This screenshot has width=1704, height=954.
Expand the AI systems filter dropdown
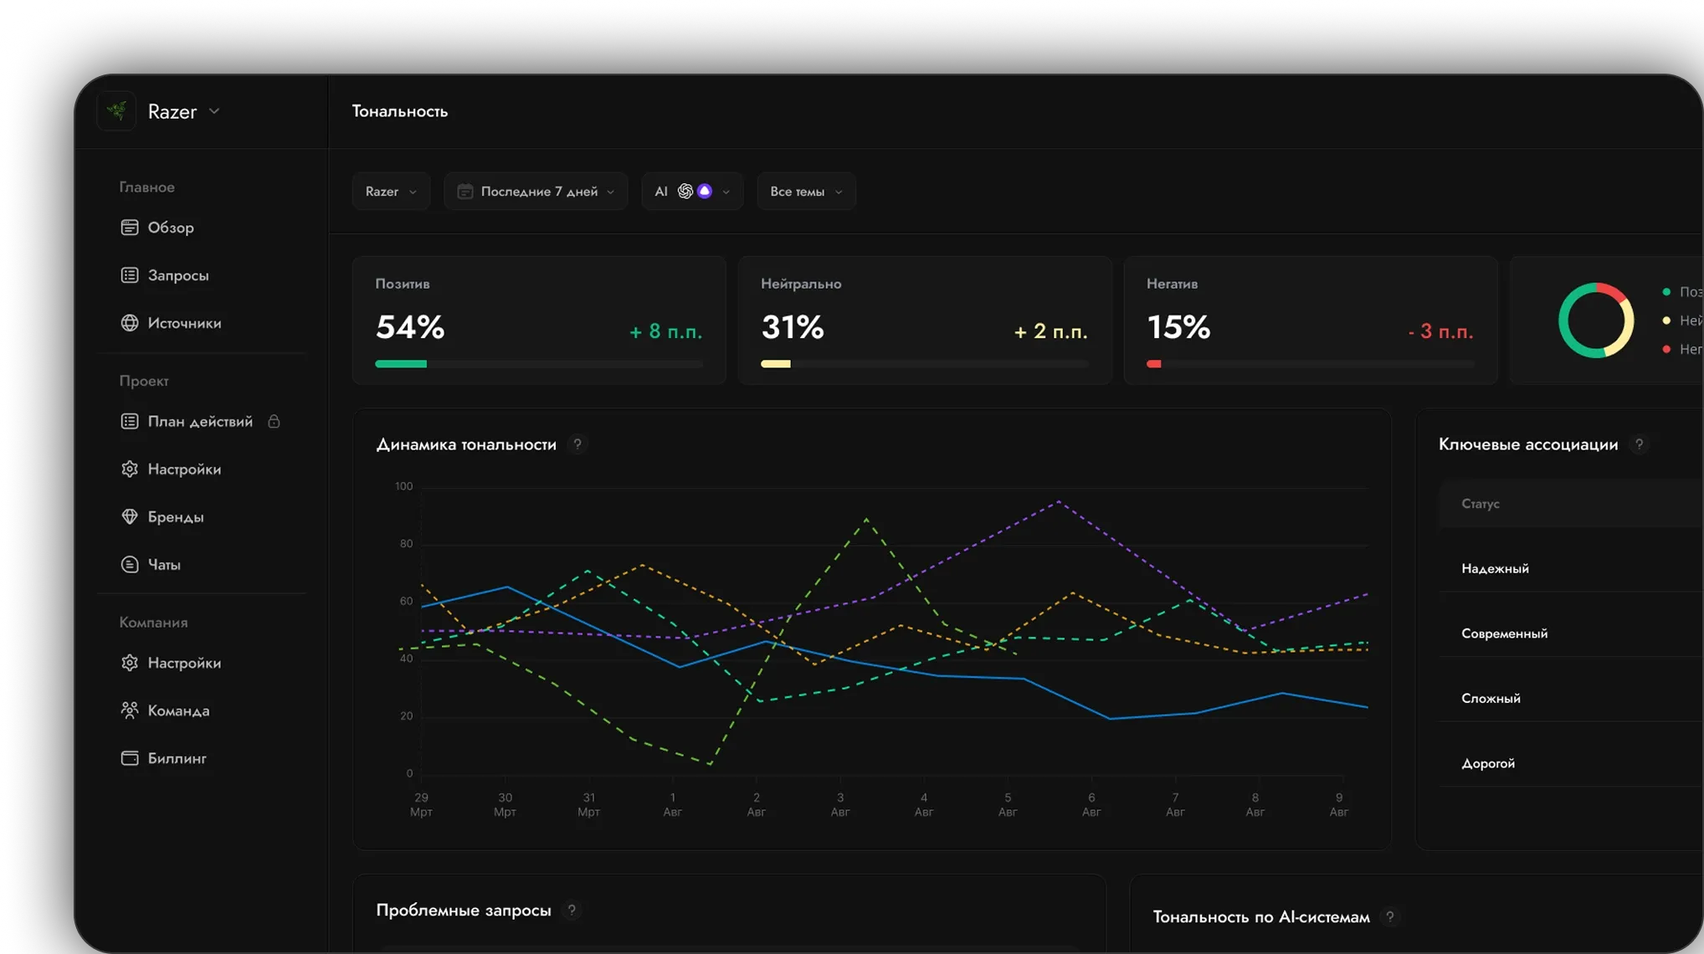(692, 192)
